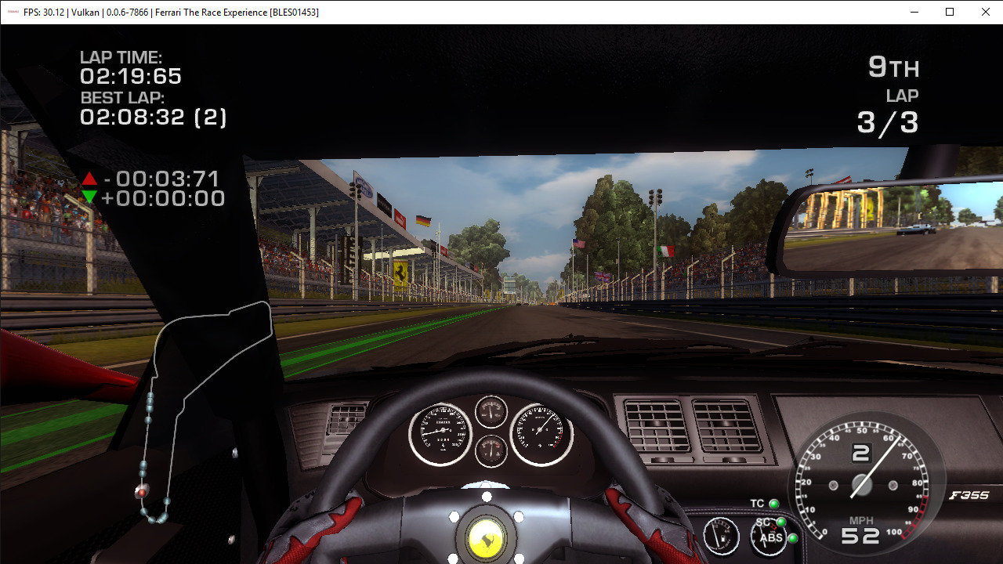Click the Italian flag beside the track
Image resolution: width=1003 pixels, height=564 pixels.
coord(666,251)
